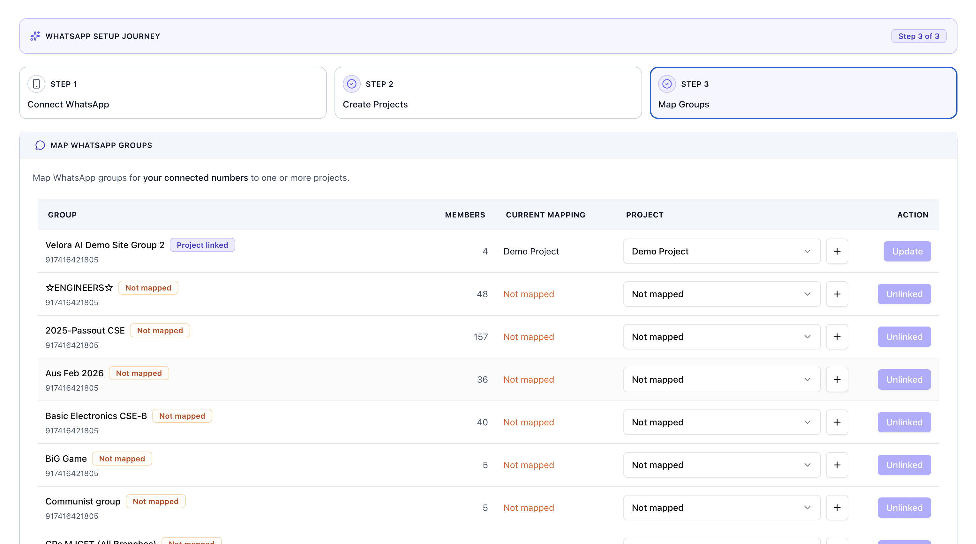976x544 pixels.
Task: Go to Step 1 Connect WhatsApp
Action: [173, 93]
